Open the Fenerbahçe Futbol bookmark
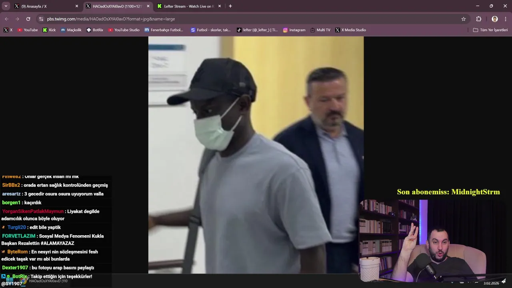Screen dimensions: 512x288 [x=164, y=30]
